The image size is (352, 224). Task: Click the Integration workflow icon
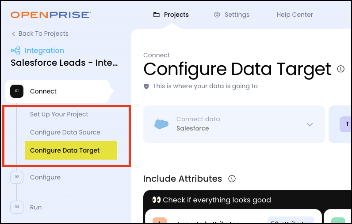coord(15,51)
